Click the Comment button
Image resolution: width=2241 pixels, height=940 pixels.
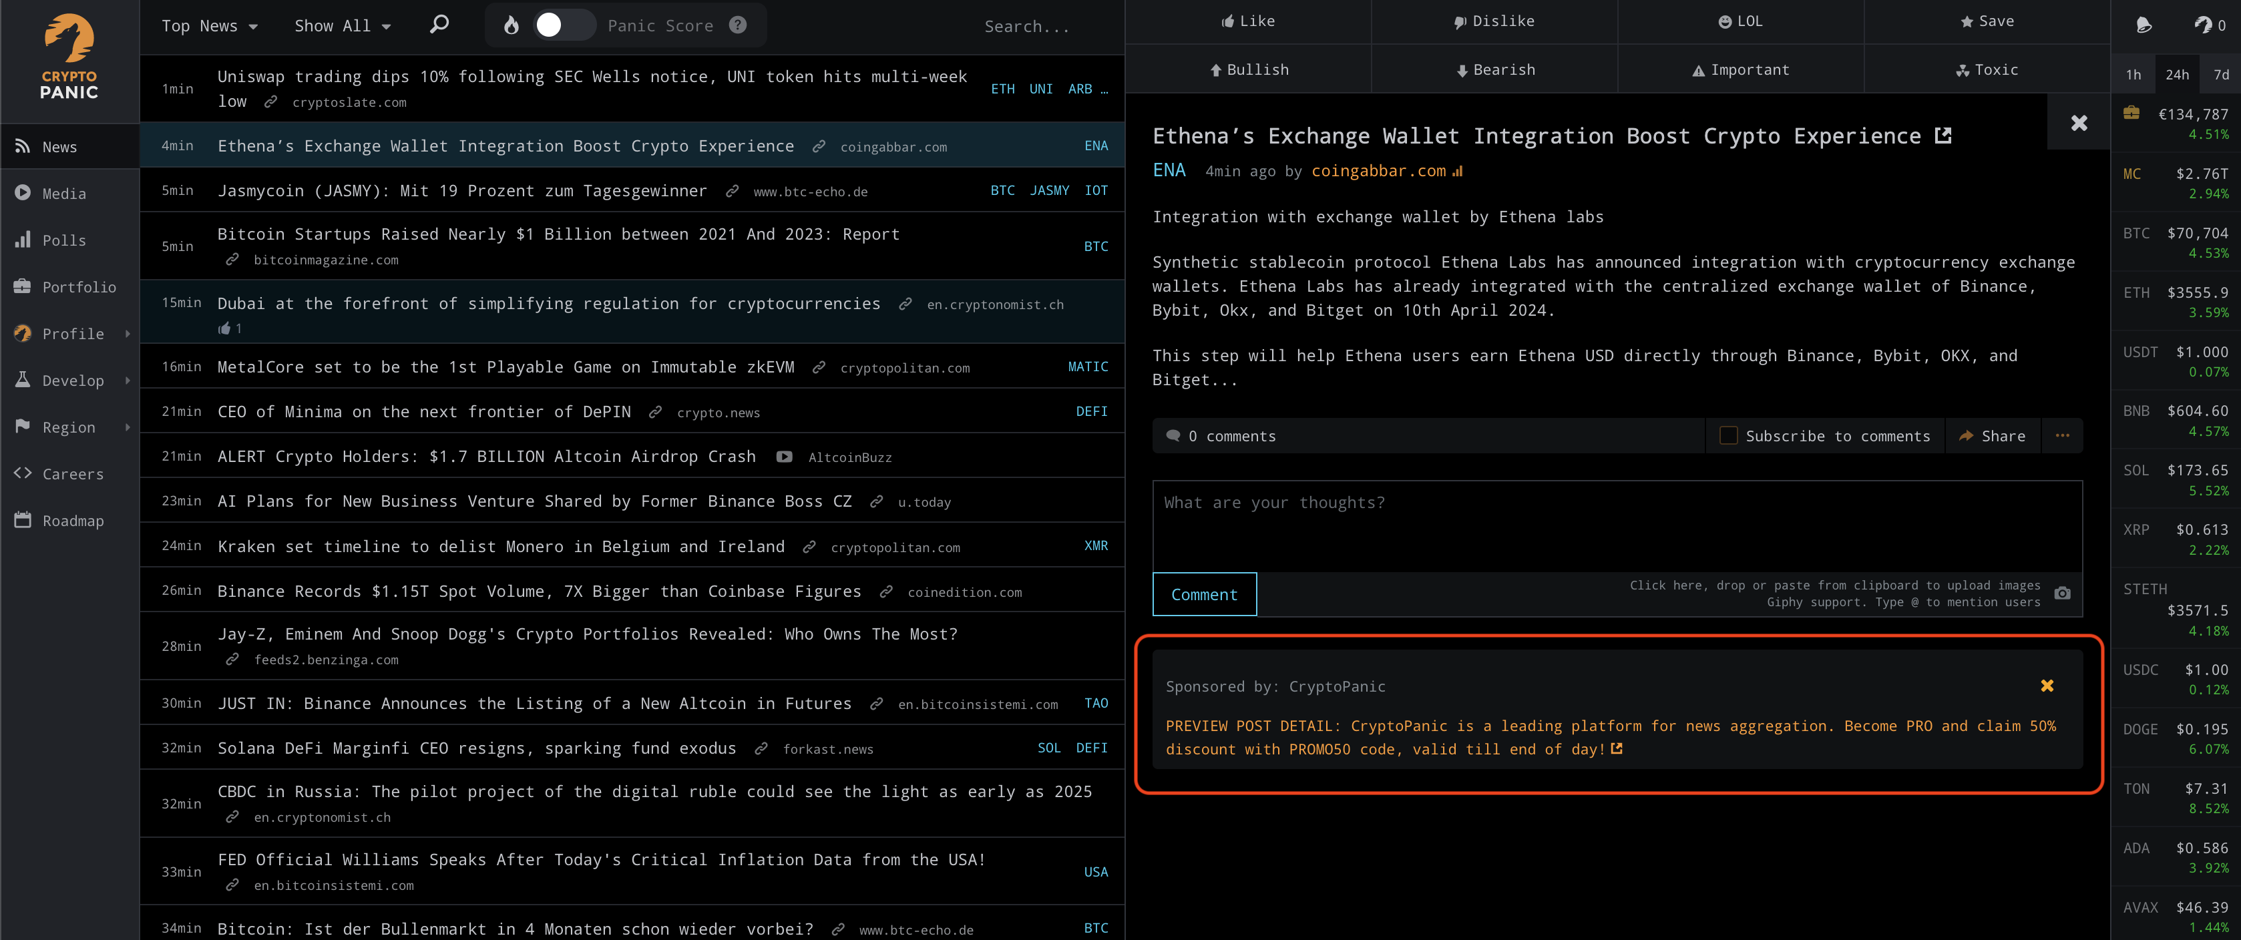point(1204,594)
